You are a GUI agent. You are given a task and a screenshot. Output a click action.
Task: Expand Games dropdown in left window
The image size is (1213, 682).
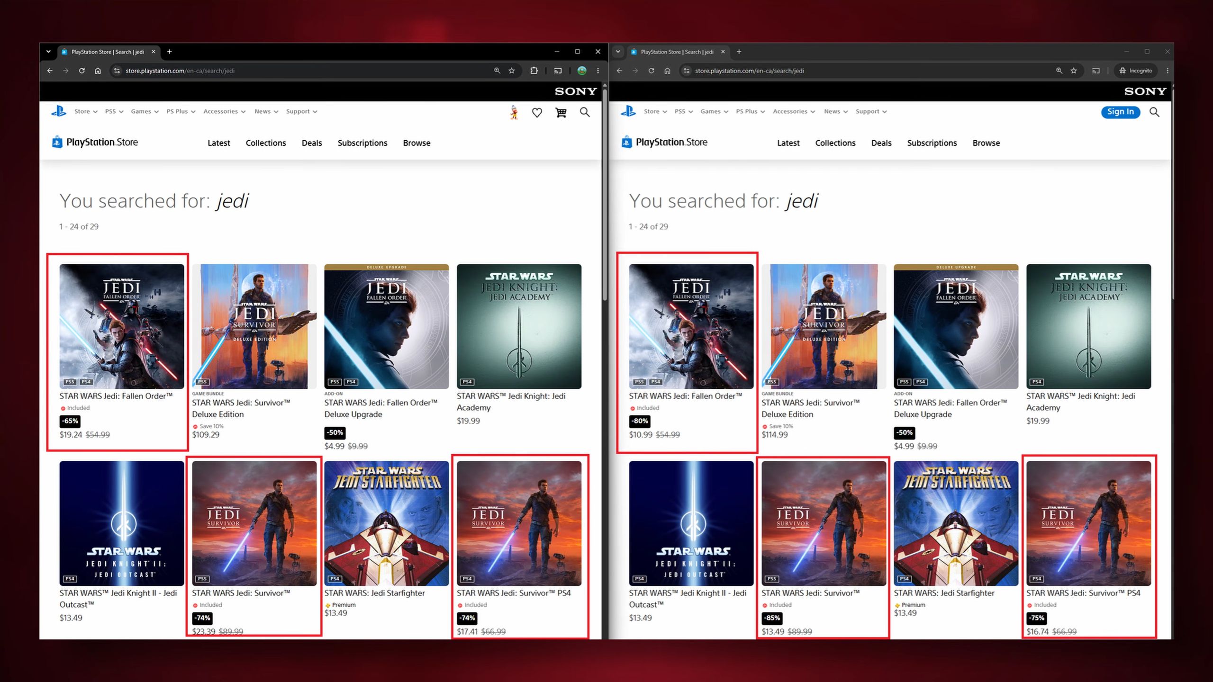(x=145, y=111)
